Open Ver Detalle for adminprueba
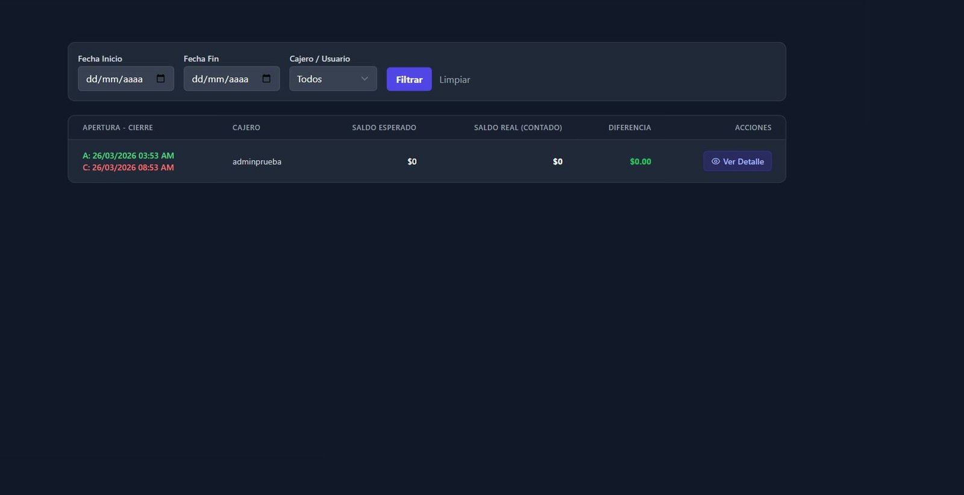Image resolution: width=964 pixels, height=495 pixels. (737, 161)
